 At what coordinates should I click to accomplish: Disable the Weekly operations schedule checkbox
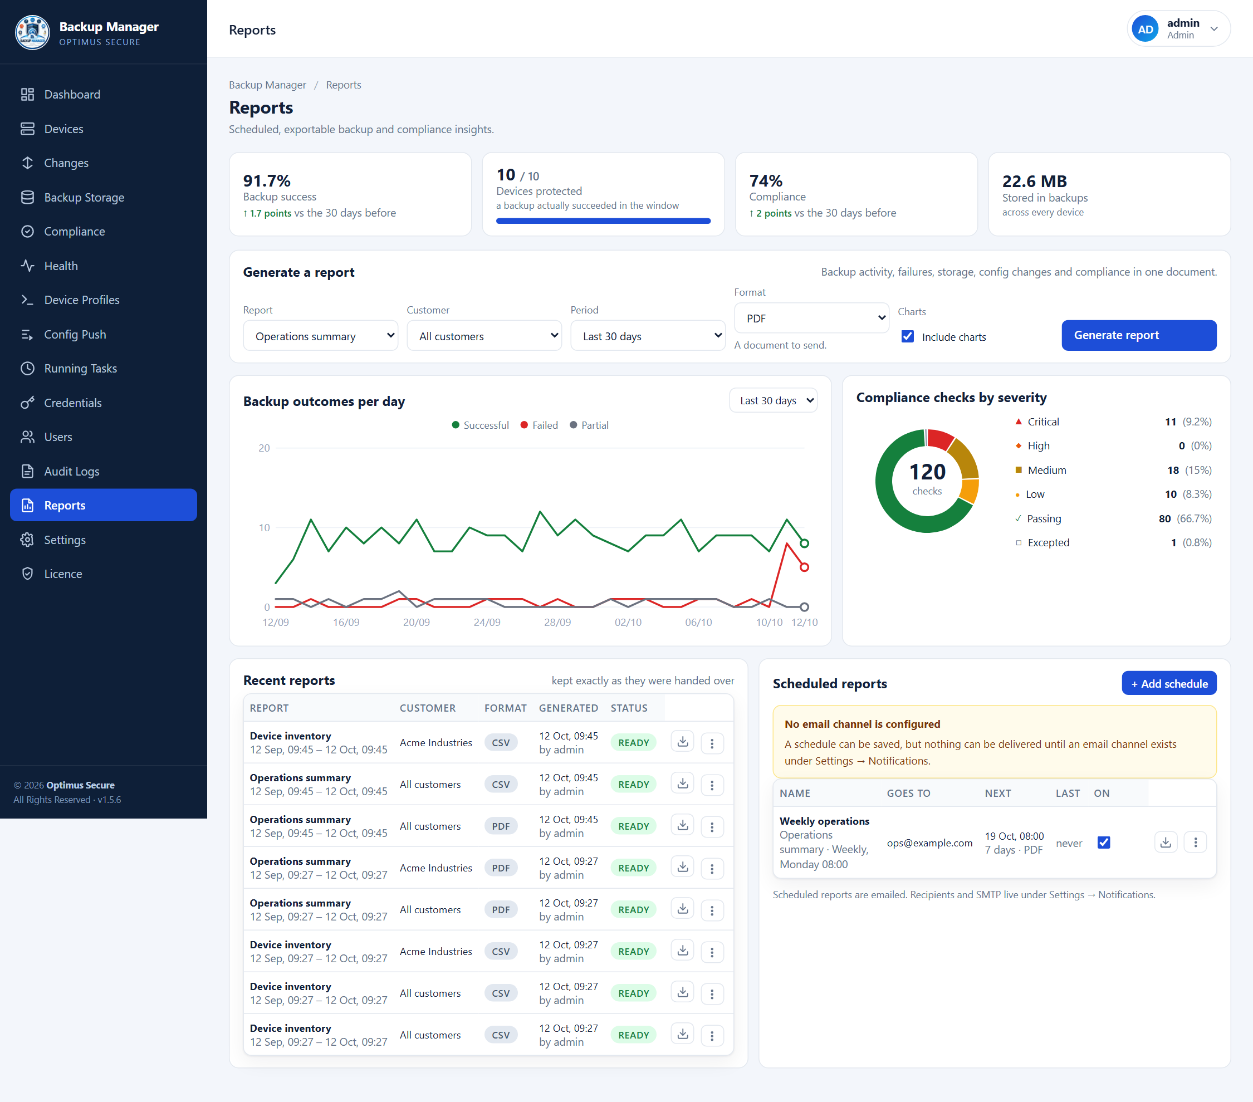point(1103,842)
